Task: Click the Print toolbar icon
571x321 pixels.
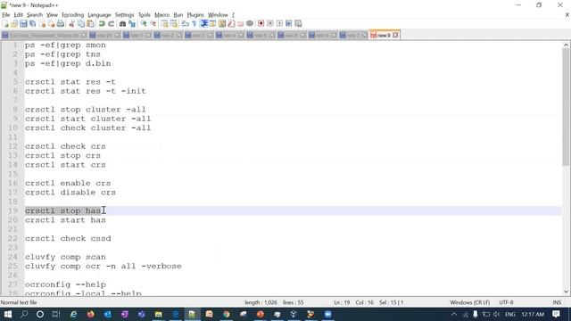Action: click(x=61, y=24)
